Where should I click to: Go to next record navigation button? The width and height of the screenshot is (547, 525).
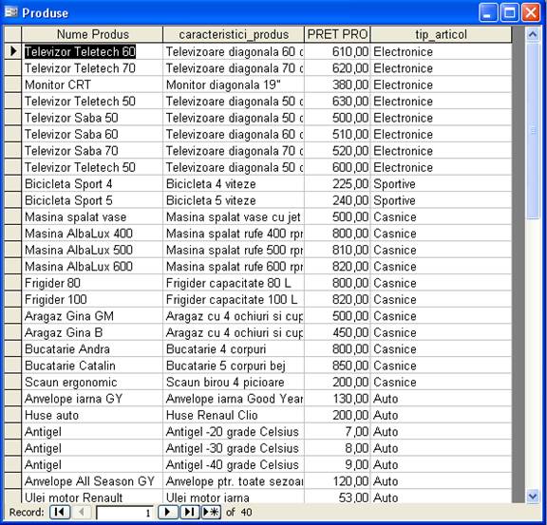click(167, 512)
